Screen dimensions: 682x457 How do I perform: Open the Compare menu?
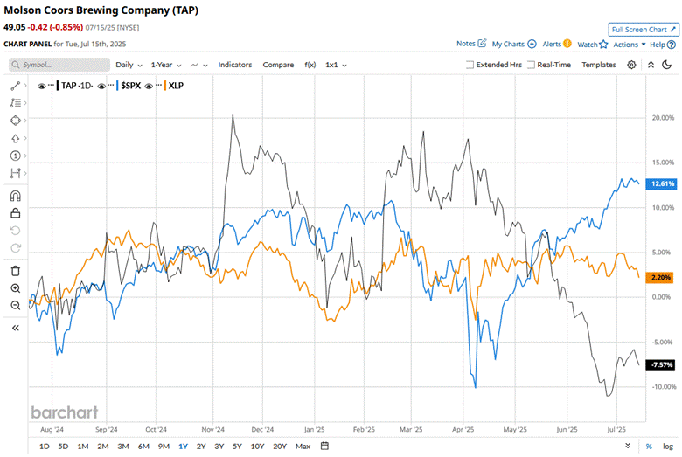(x=278, y=65)
